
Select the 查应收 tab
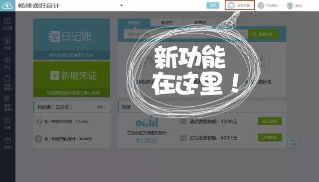(x=134, y=22)
